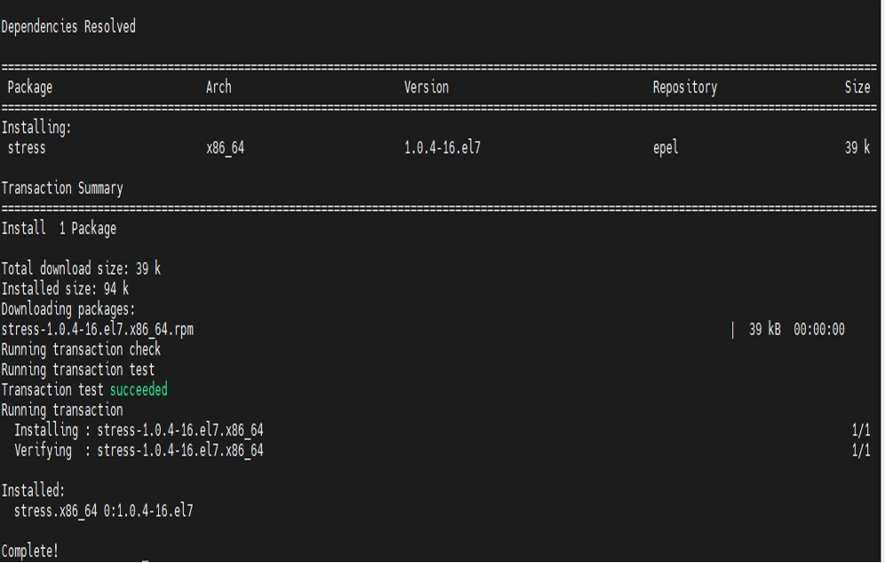Click the green 'succeeded' word
Screen dimensions: 885x563
[x=138, y=389]
